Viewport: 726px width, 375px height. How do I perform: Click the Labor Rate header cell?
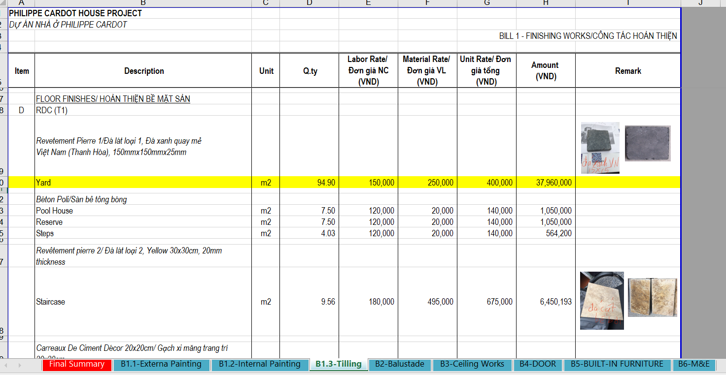click(368, 71)
